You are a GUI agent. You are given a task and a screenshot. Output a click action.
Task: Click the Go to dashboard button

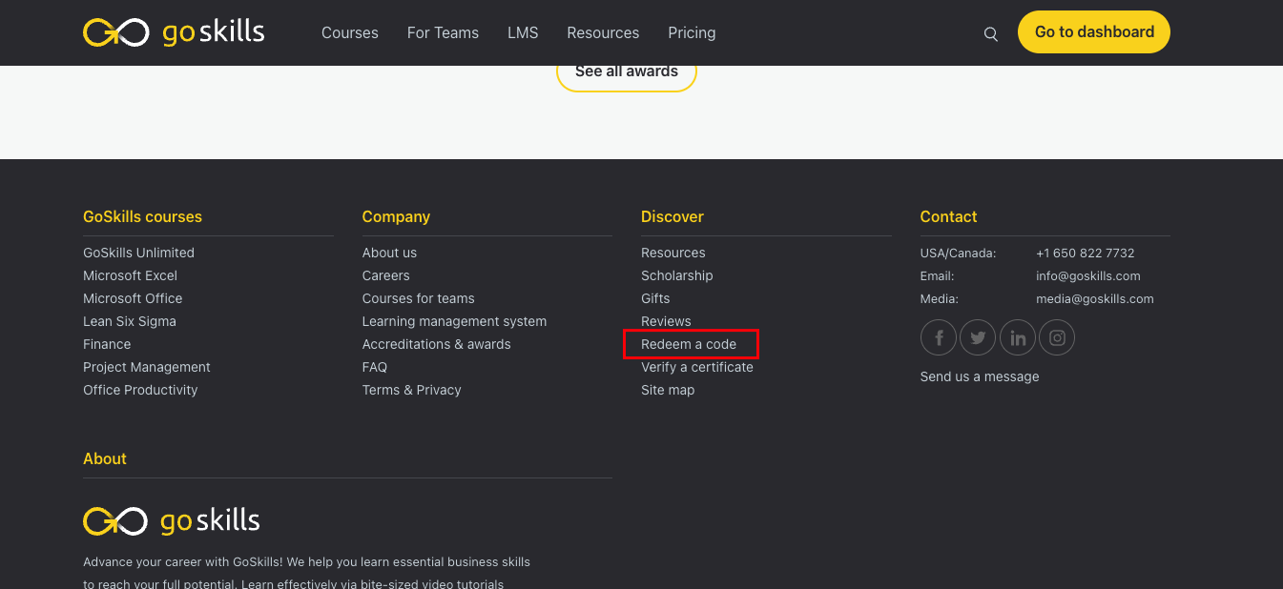1094,32
